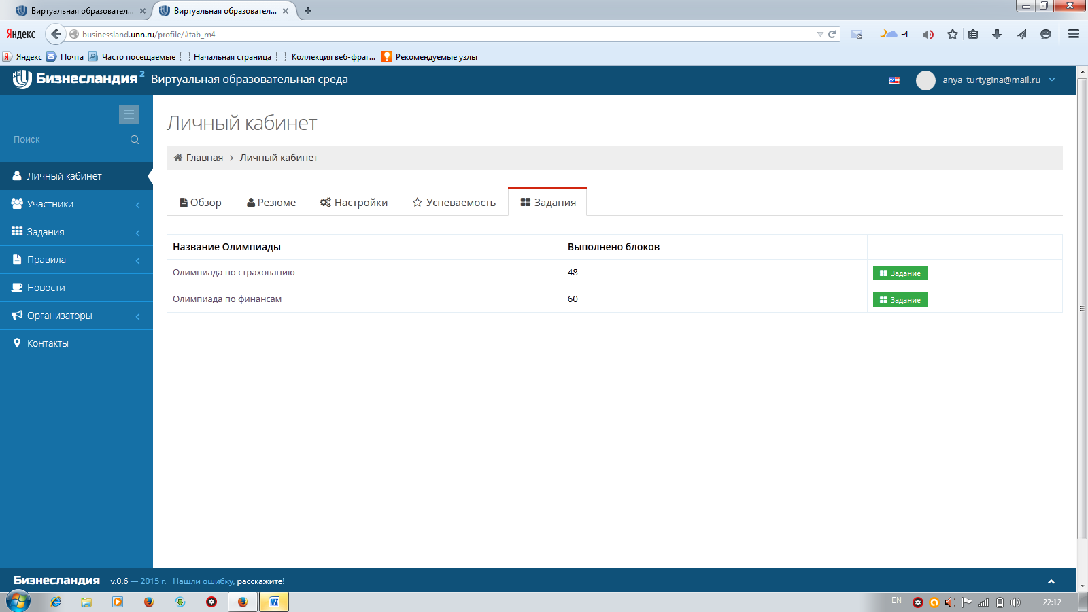Expand the user account dropdown chevron

1052,80
